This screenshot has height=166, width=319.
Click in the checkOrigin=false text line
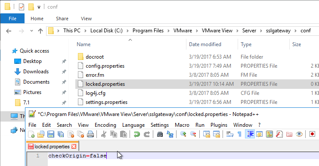tap(77, 156)
